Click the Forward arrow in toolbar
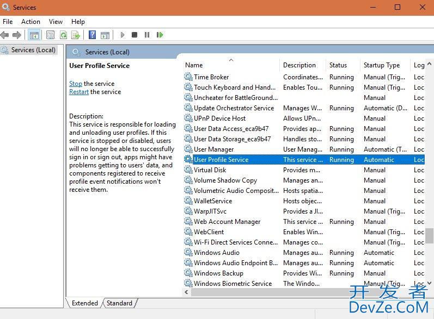The width and height of the screenshot is (434, 319). click(17, 35)
